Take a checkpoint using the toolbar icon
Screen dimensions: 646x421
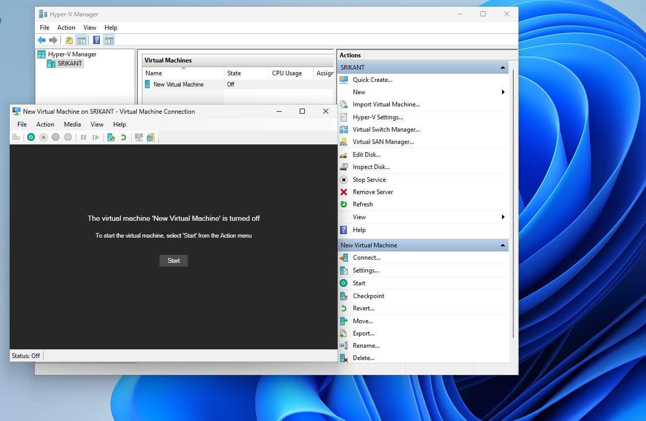111,137
